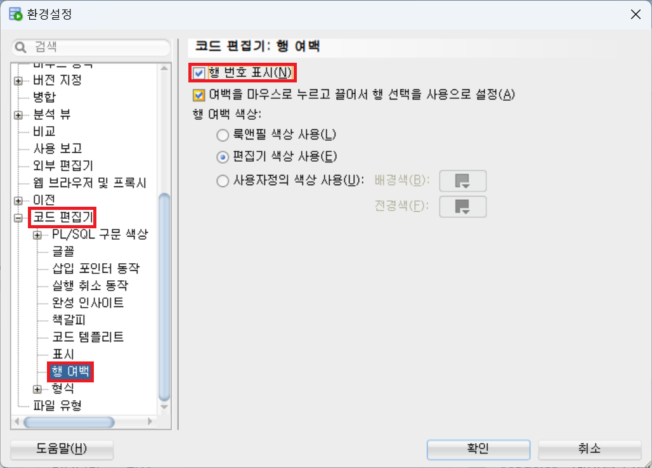
Task: Open the 전경색 color picker button
Action: click(x=462, y=206)
